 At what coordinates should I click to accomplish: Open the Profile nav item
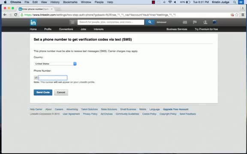(48, 29)
